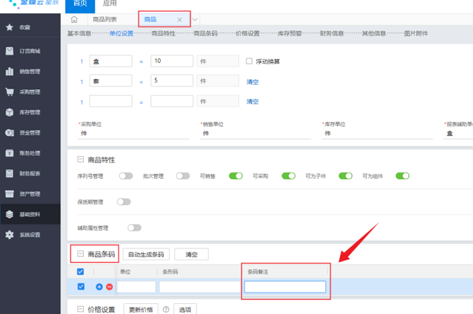
Task: Open 订货商城 from the sidebar
Action: click(x=30, y=51)
